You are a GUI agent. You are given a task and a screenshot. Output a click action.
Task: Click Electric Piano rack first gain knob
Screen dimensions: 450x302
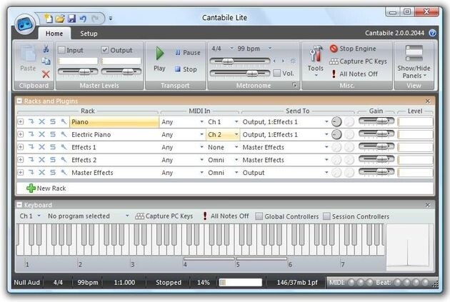point(336,134)
